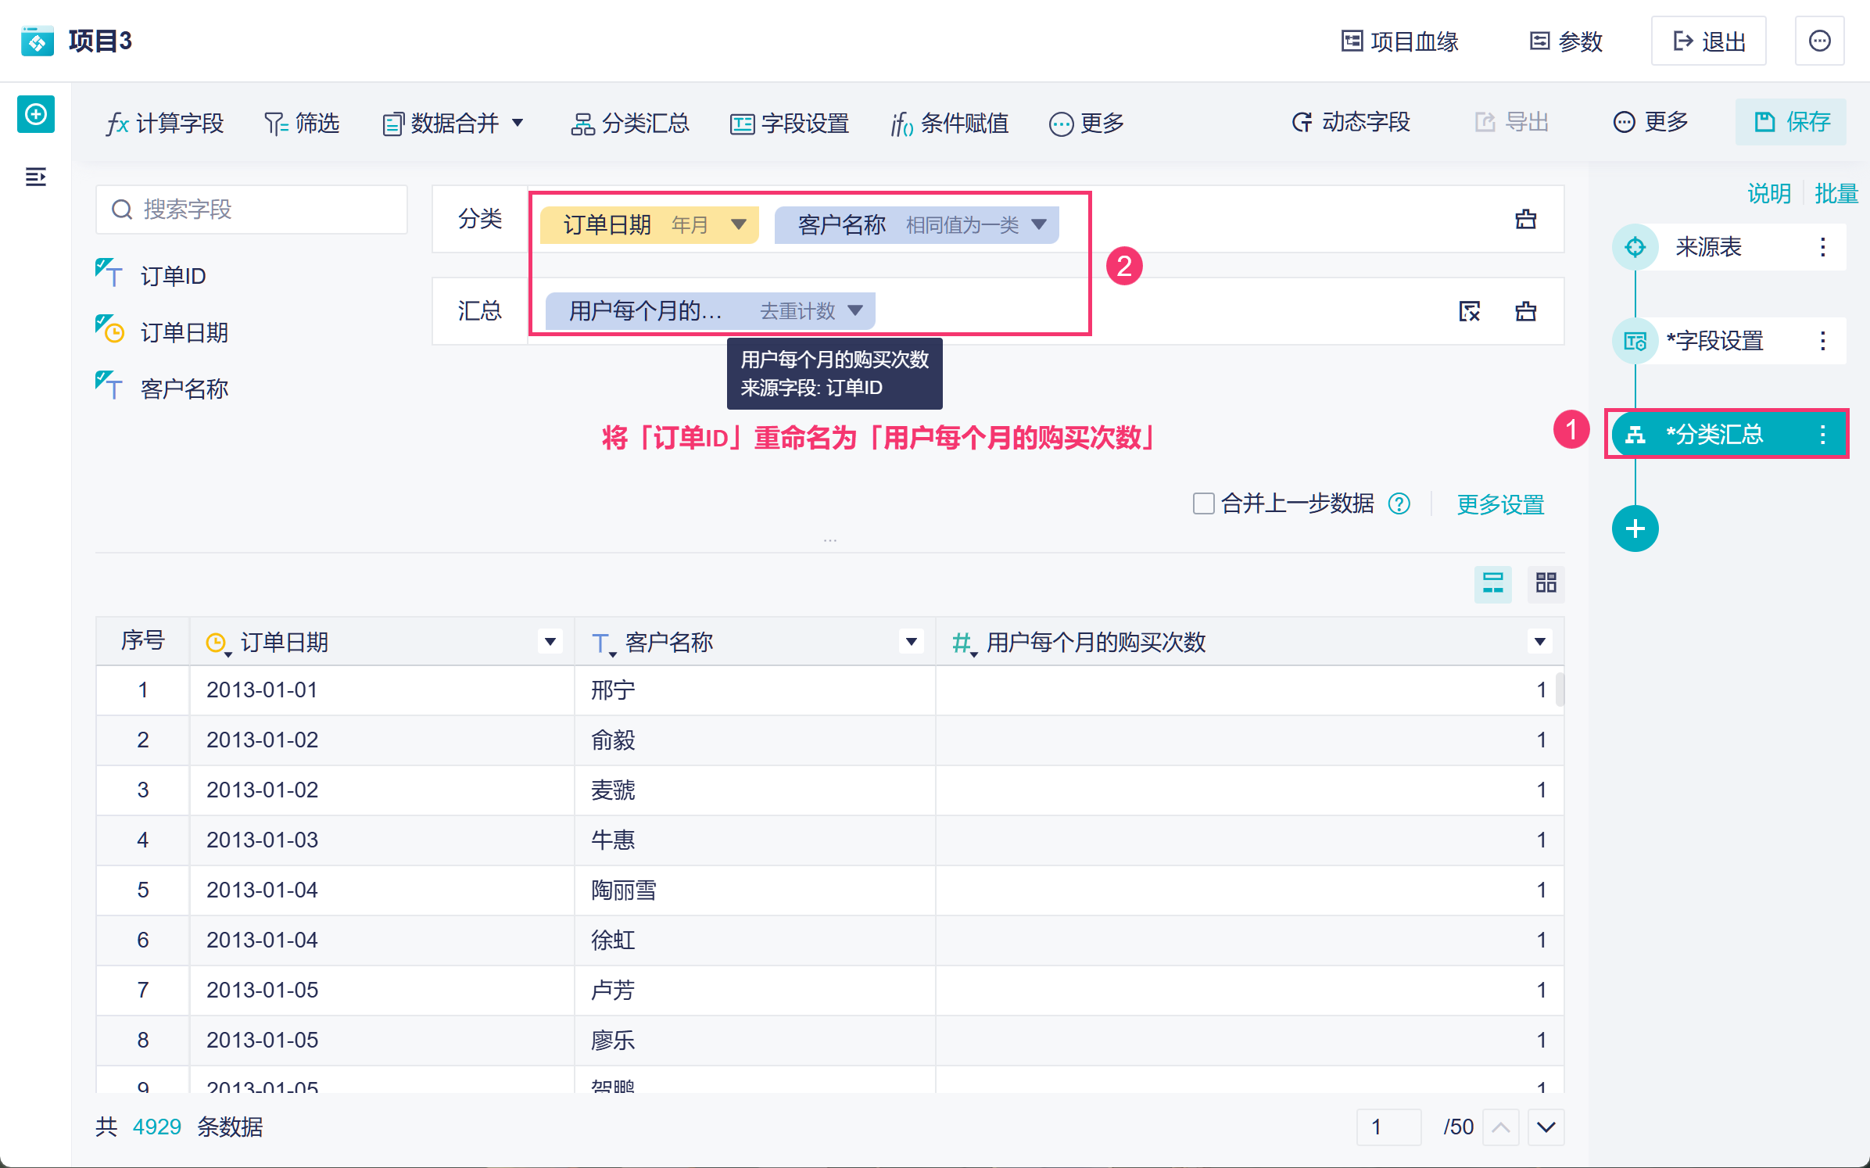
Task: Open 数据合并 toolbar menu
Action: tap(453, 124)
